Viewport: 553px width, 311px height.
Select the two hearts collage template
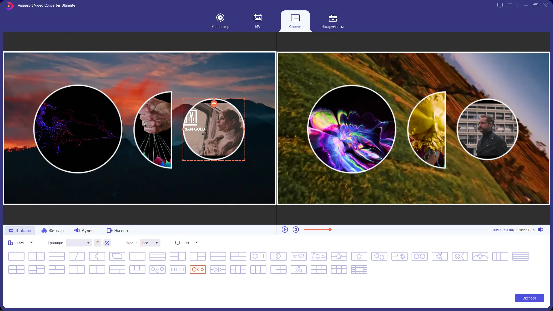[x=298, y=256]
